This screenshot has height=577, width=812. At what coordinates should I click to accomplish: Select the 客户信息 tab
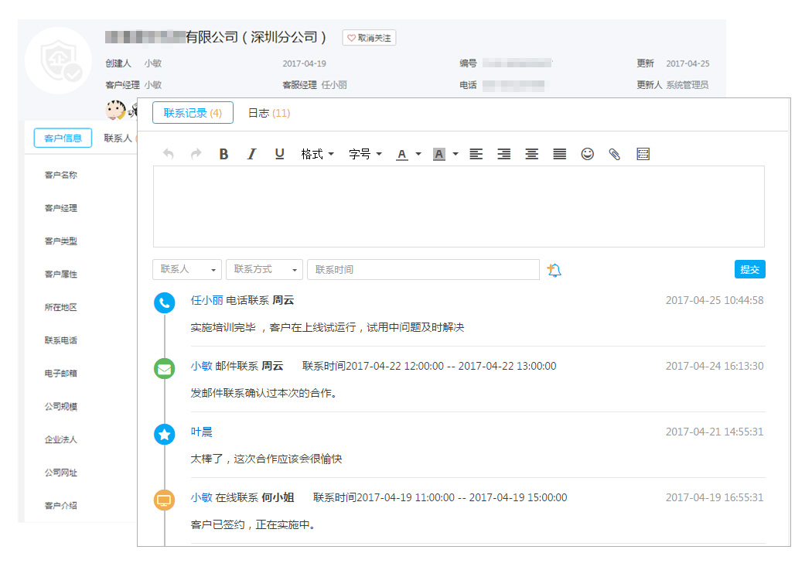tap(63, 138)
